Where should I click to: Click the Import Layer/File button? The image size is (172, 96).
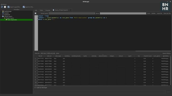click(14, 7)
